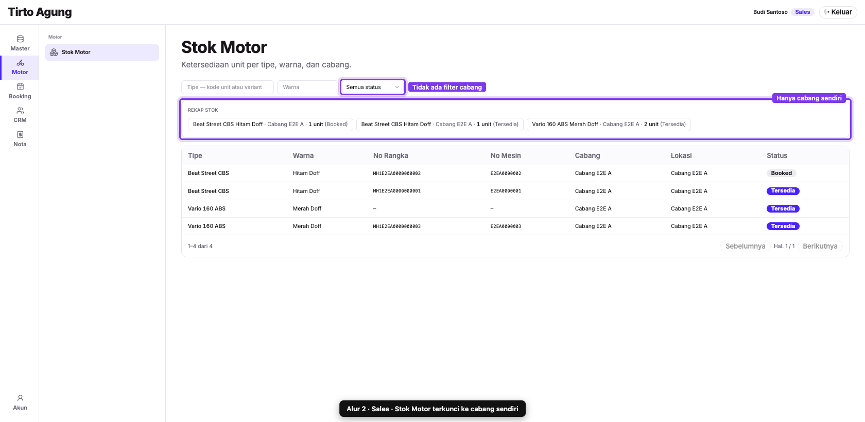Click the Sales role badge
The width and height of the screenshot is (865, 422).
pyautogui.click(x=802, y=12)
